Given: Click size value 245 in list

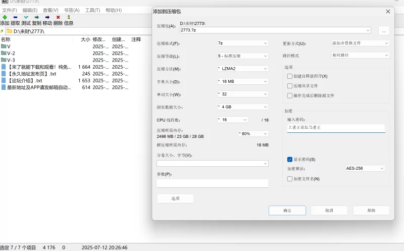Looking at the screenshot, I should point(86,74).
